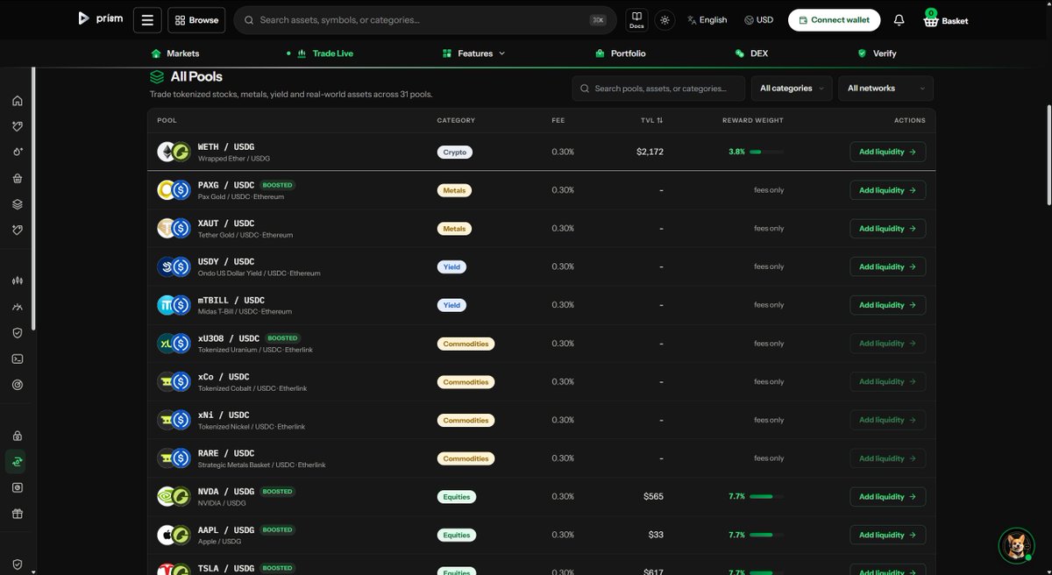Click the hamburger menu button
The height and width of the screenshot is (575, 1052).
click(x=147, y=19)
